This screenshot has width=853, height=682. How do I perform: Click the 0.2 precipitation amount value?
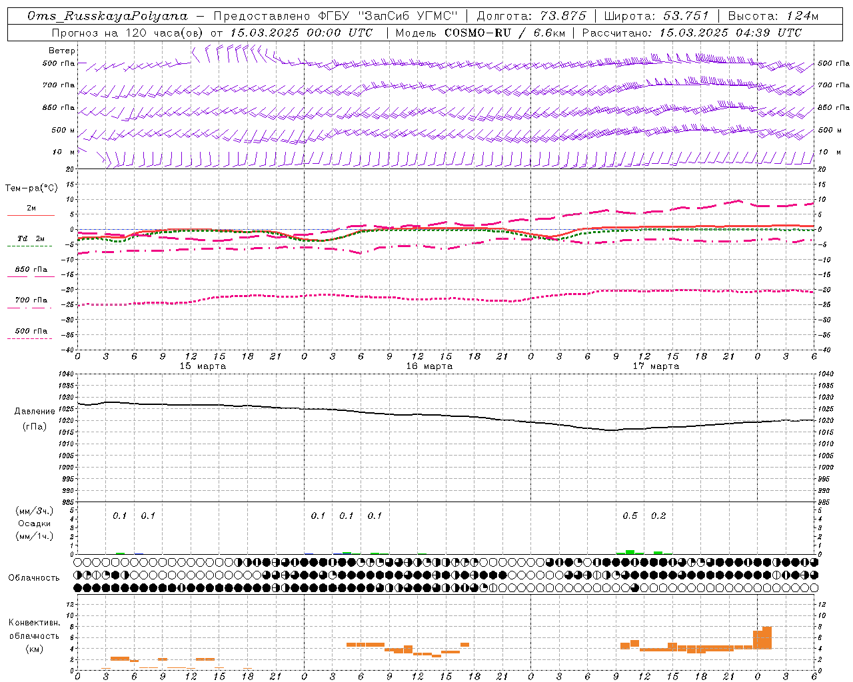click(x=658, y=515)
